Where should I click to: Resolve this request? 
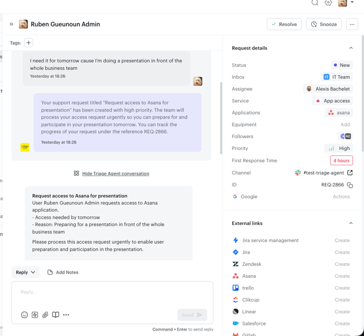[x=284, y=24]
